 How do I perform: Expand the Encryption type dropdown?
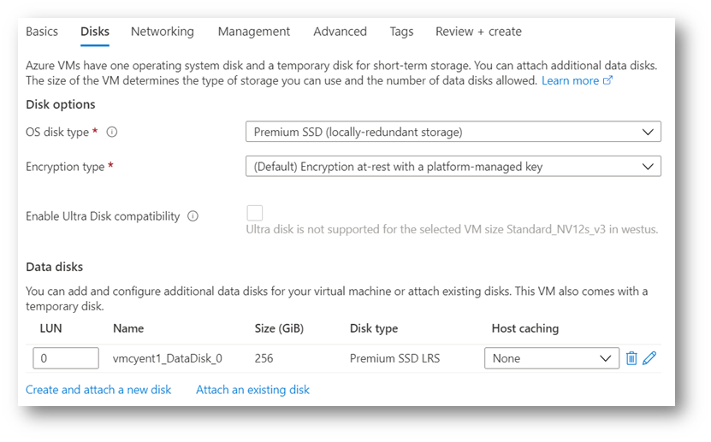point(453,167)
